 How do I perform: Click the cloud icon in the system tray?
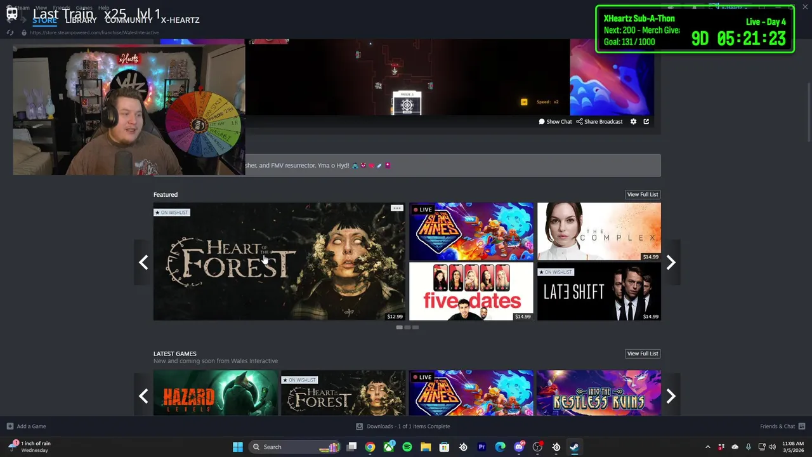(x=735, y=447)
